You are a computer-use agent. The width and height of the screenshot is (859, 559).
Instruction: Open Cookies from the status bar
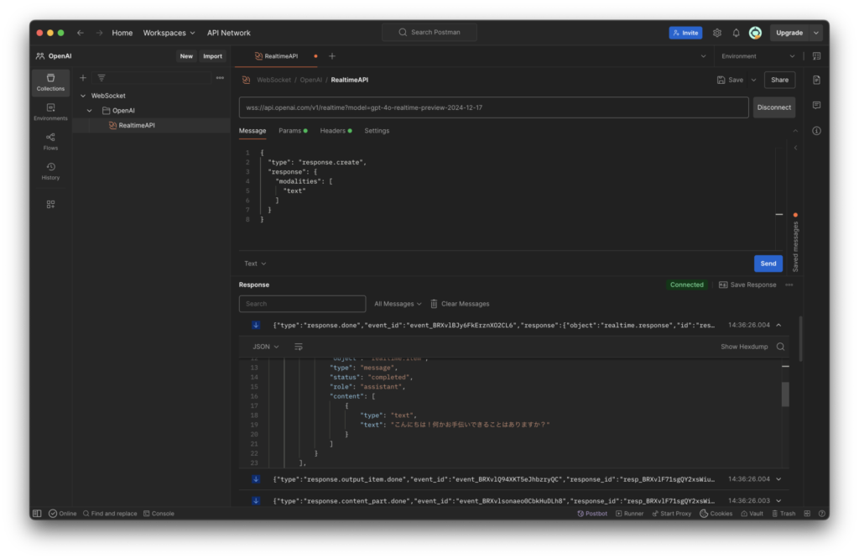[x=716, y=514]
